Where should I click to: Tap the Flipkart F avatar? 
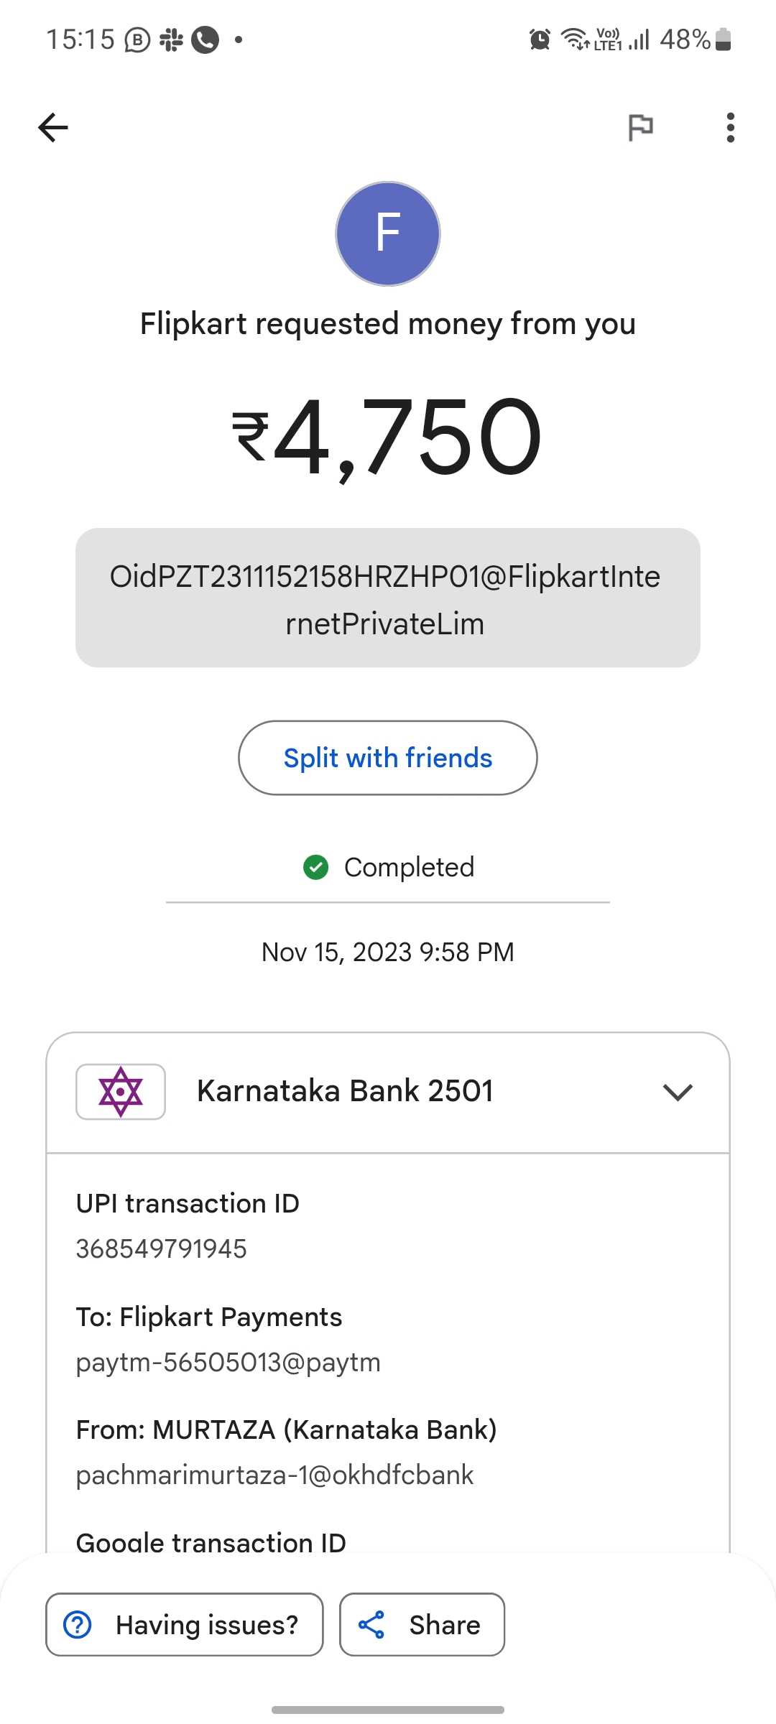click(388, 233)
